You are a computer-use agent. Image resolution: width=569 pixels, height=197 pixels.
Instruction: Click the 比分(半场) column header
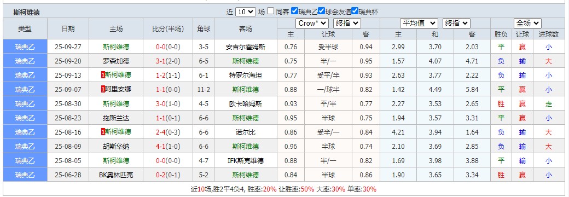coord(168,28)
